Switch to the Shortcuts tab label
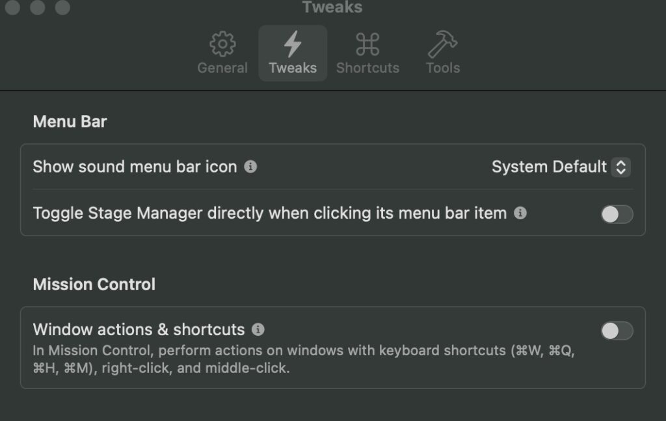This screenshot has height=421, width=666. click(368, 68)
